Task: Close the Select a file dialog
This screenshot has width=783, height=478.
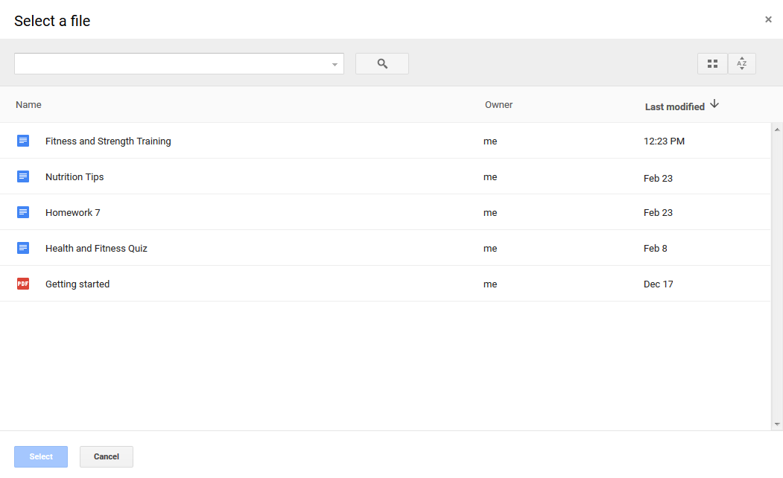Action: point(768,19)
